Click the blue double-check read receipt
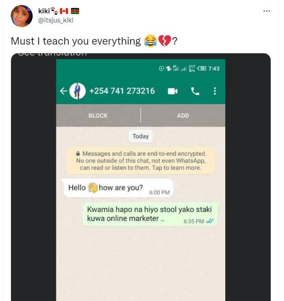This screenshot has width=284, height=301. tap(209, 221)
